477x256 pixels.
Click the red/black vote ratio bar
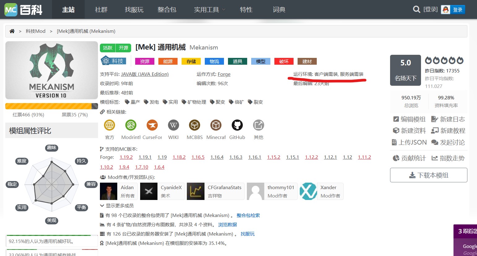click(52, 106)
